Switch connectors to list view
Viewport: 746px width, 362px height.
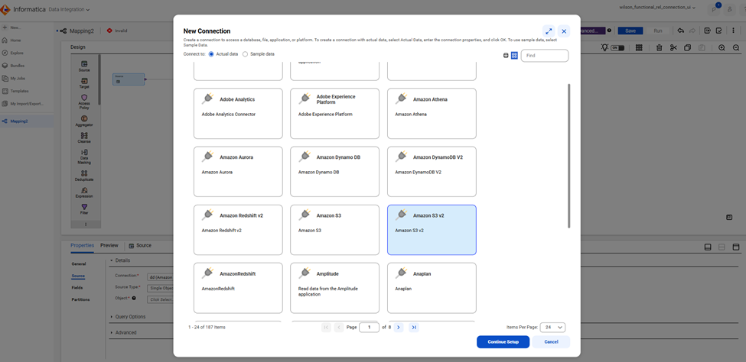tap(506, 56)
